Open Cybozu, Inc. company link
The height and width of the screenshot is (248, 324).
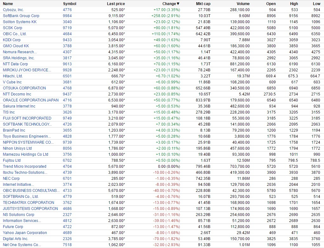(13, 10)
